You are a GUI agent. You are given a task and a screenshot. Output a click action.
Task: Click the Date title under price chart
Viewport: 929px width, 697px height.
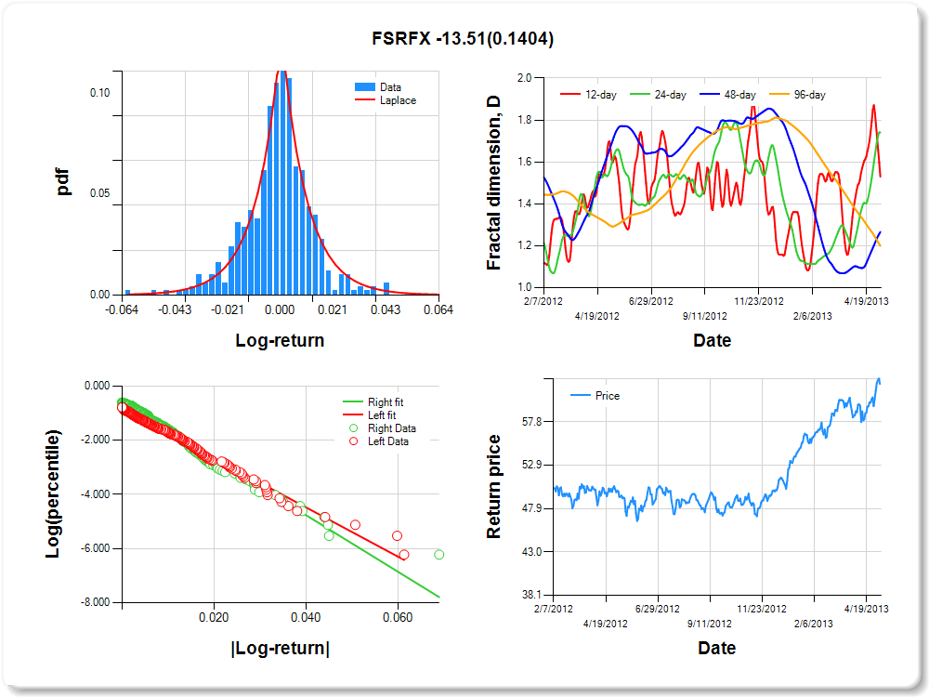(717, 648)
